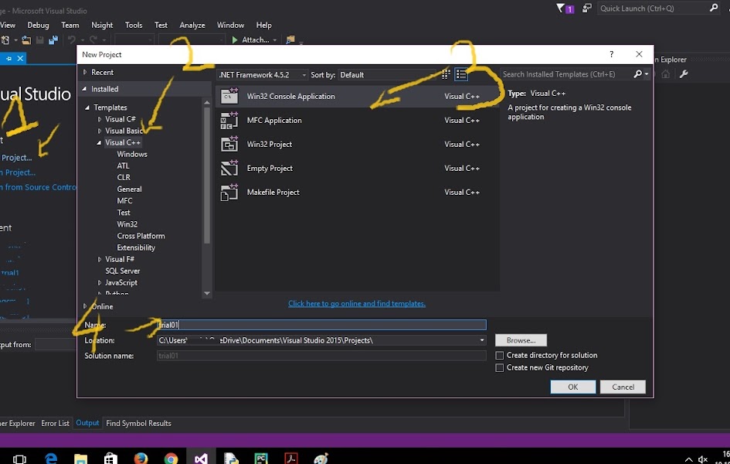
Task: Open the Analyze menu
Action: coord(192,26)
